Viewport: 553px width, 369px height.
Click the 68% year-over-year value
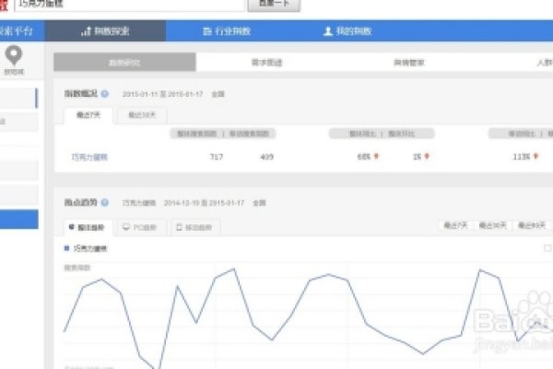pos(364,157)
